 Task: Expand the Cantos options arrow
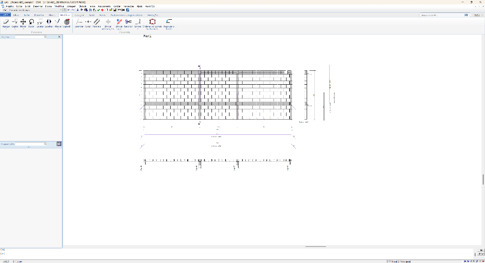[x=138, y=29]
